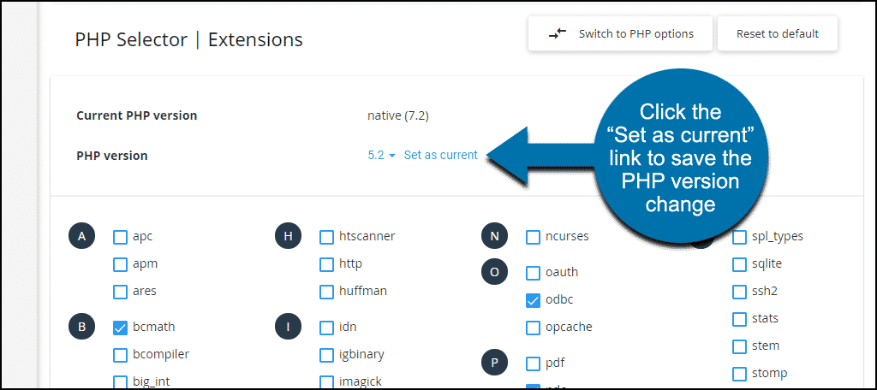Viewport: 877px width, 390px height.
Task: Click the letter H section badge
Action: (x=288, y=237)
